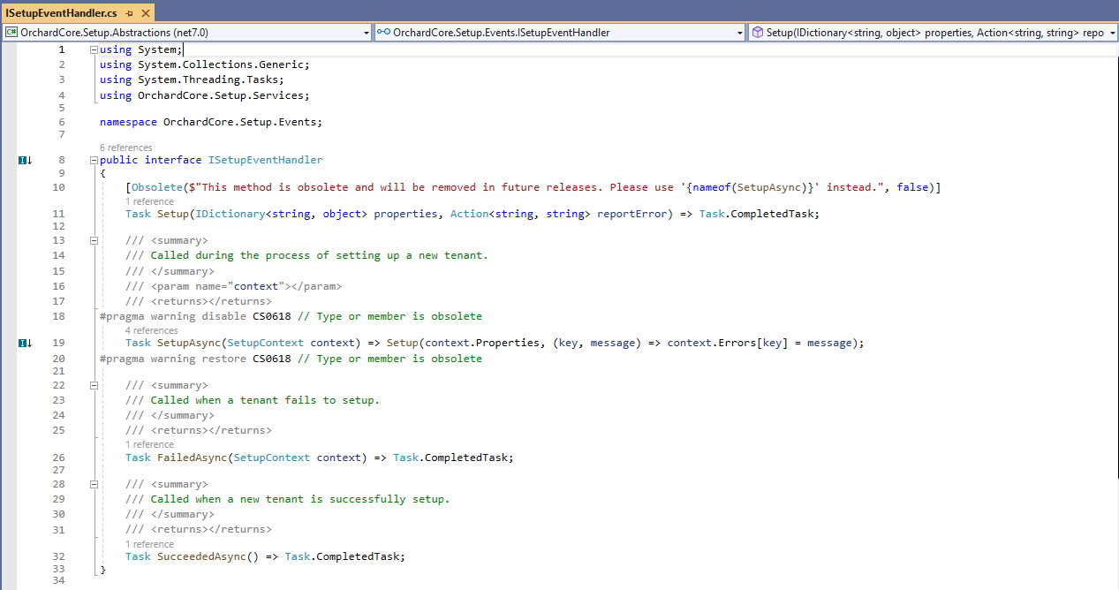Collapse the summary comment at line 13
The width and height of the screenshot is (1119, 590).
point(94,240)
